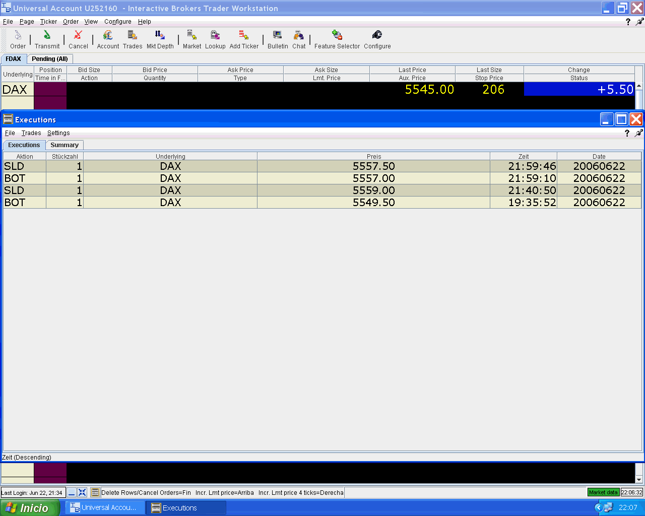Image resolution: width=645 pixels, height=516 pixels.
Task: Select the execution row priced 5557.00
Action: [322, 178]
